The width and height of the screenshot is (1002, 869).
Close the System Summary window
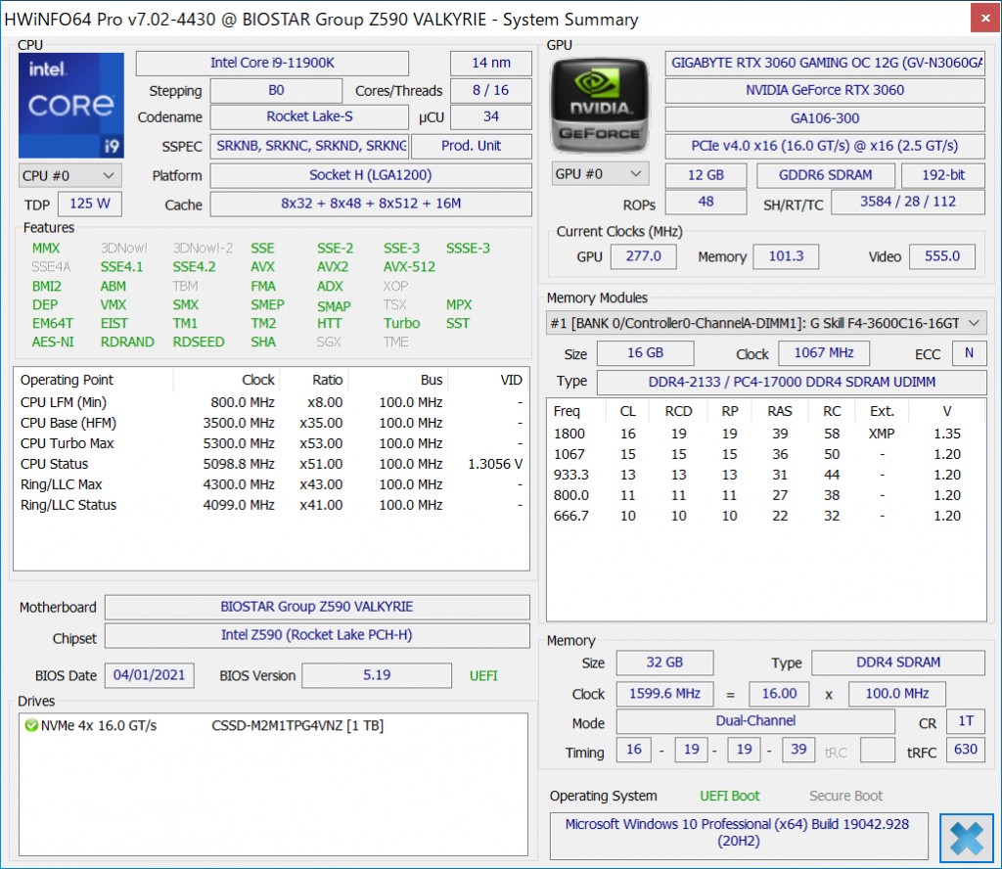tap(983, 19)
